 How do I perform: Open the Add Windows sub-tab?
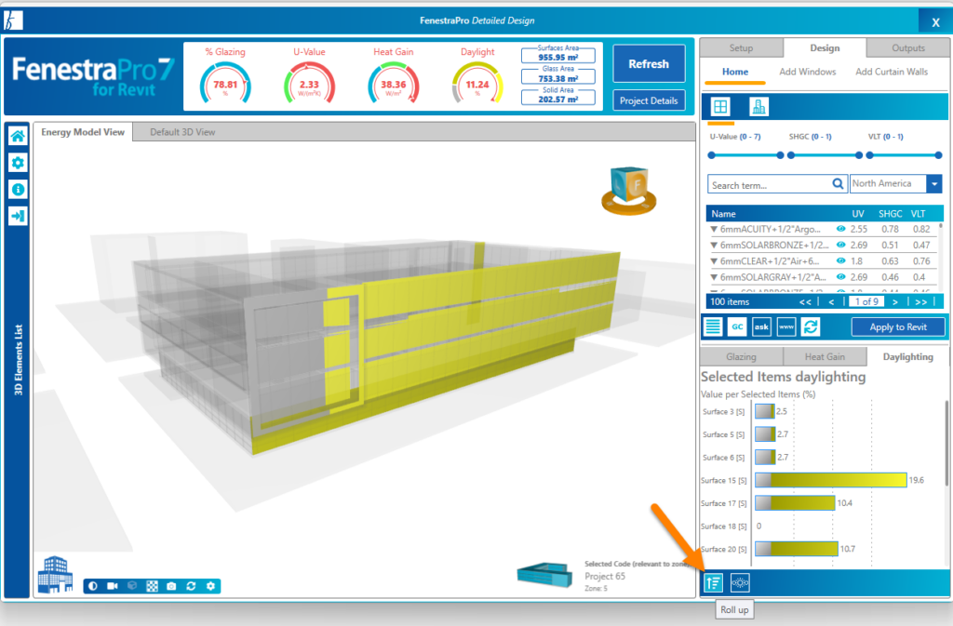click(x=807, y=72)
